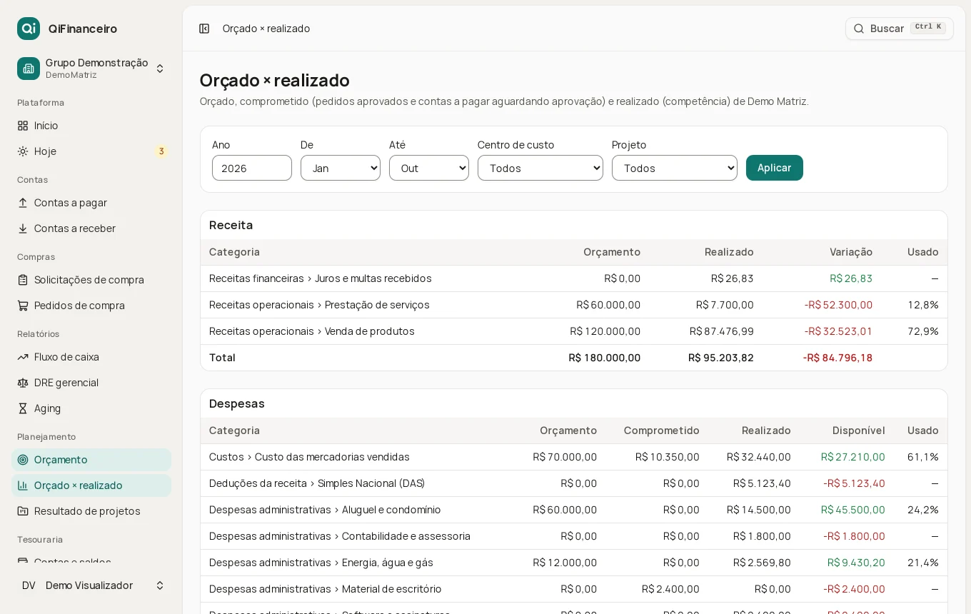Select Despesas administrativas › Aluguel e condomínio
The image size is (971, 614).
coord(325,510)
